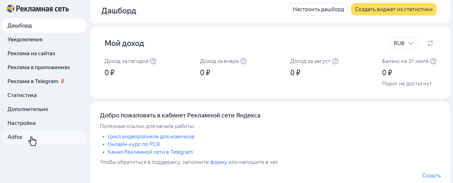Click the 0 ₽ value under Доход за август
The height and width of the screenshot is (183, 453).
(x=295, y=73)
